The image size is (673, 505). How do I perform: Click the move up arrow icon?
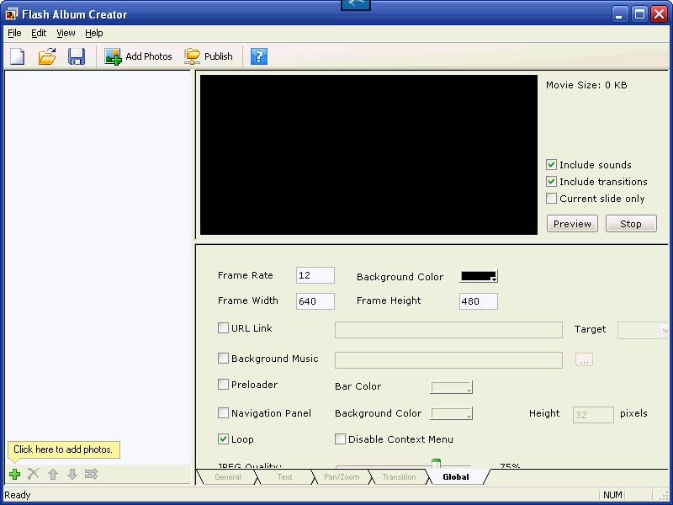(x=53, y=475)
